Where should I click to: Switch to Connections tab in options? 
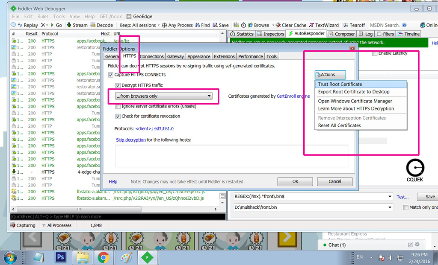[x=152, y=56]
